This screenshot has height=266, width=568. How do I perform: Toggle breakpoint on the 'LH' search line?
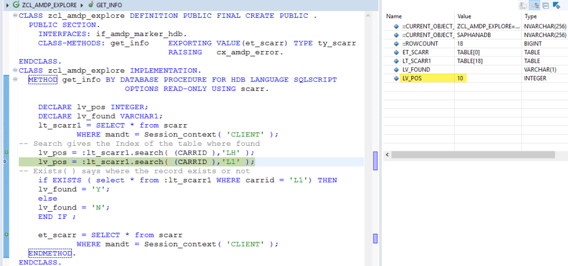tap(7, 152)
